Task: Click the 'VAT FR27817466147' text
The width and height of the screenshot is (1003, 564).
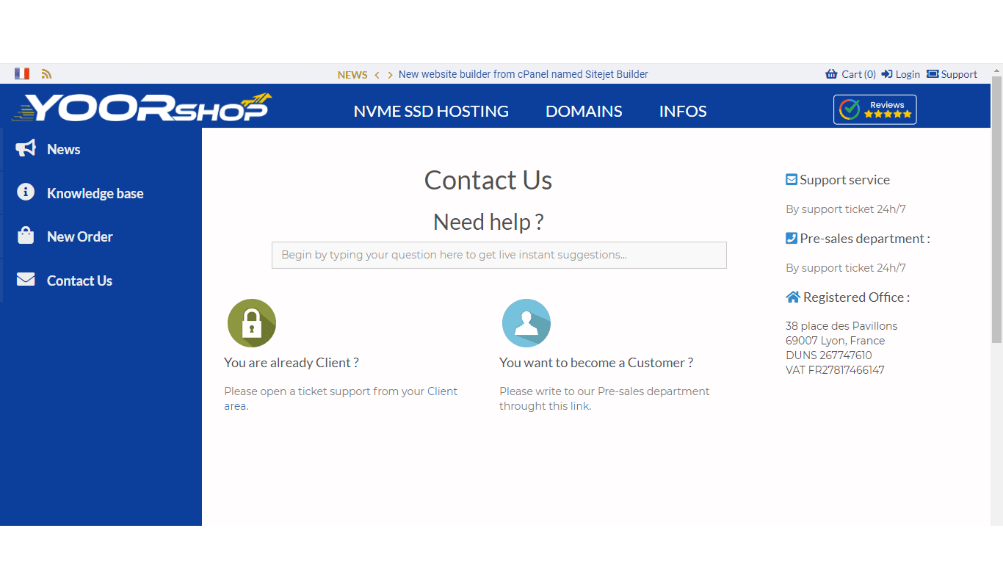Action: pyautogui.click(x=835, y=370)
